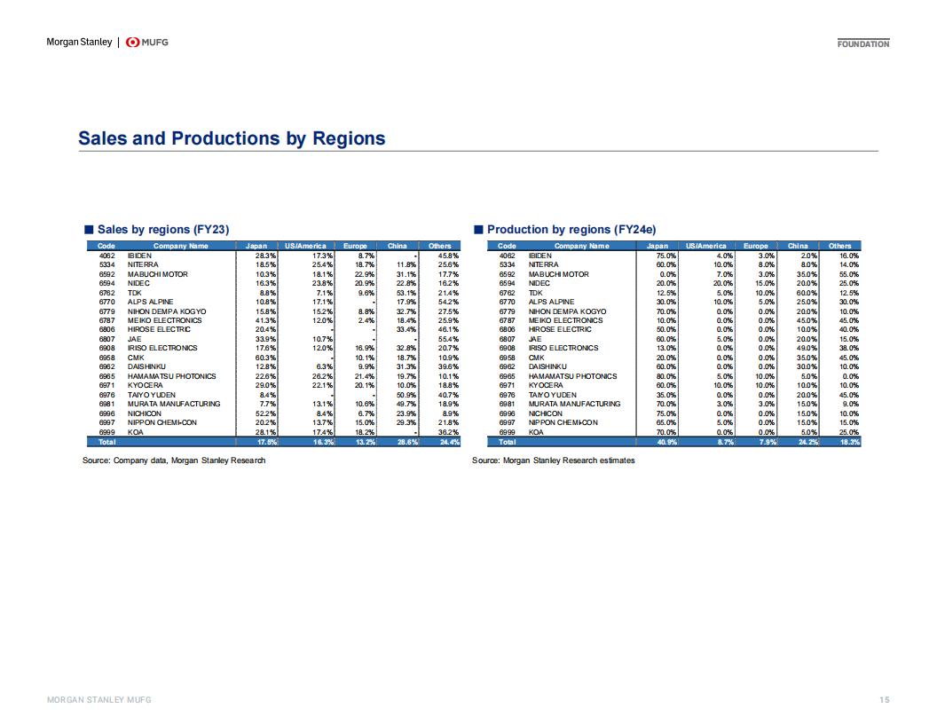Select the 'China' column header in Production table

[x=798, y=246]
